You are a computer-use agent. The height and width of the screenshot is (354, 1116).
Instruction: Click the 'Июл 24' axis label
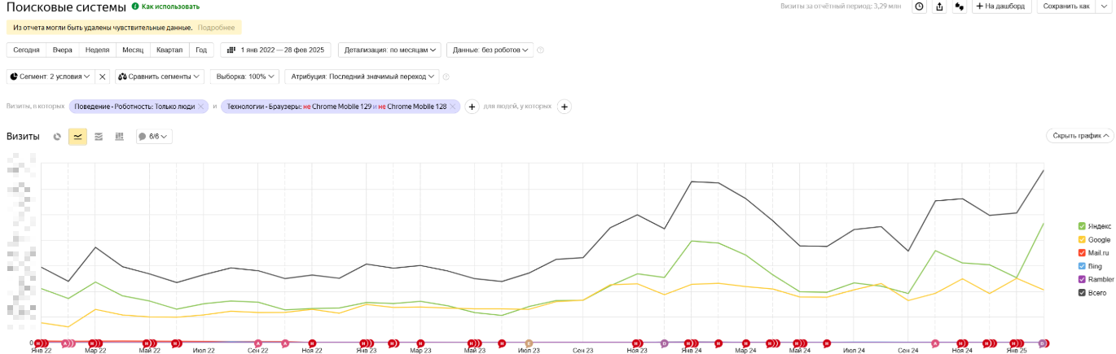click(855, 350)
